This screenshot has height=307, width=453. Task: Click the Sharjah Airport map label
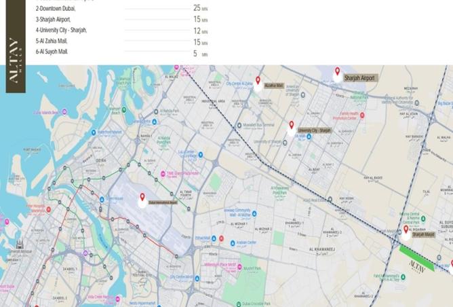(x=360, y=78)
